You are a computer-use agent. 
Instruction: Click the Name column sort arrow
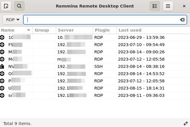click(x=29, y=30)
